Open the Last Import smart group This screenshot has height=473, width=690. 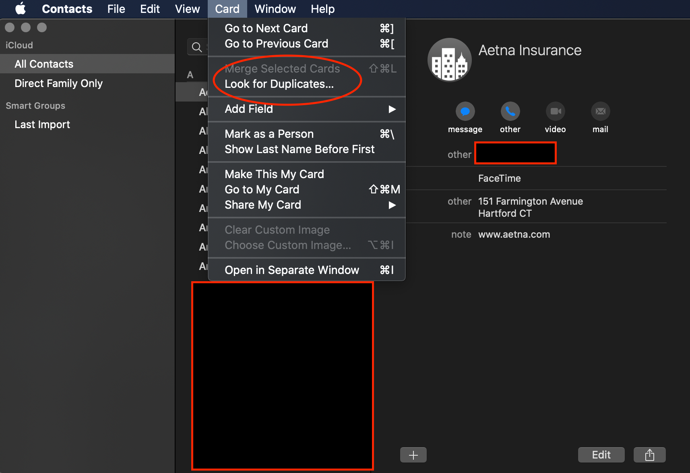87,124
